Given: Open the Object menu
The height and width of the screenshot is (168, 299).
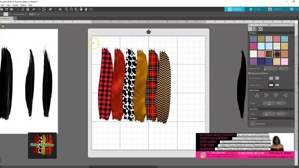Looking at the screenshot, I should (x=23, y=5).
